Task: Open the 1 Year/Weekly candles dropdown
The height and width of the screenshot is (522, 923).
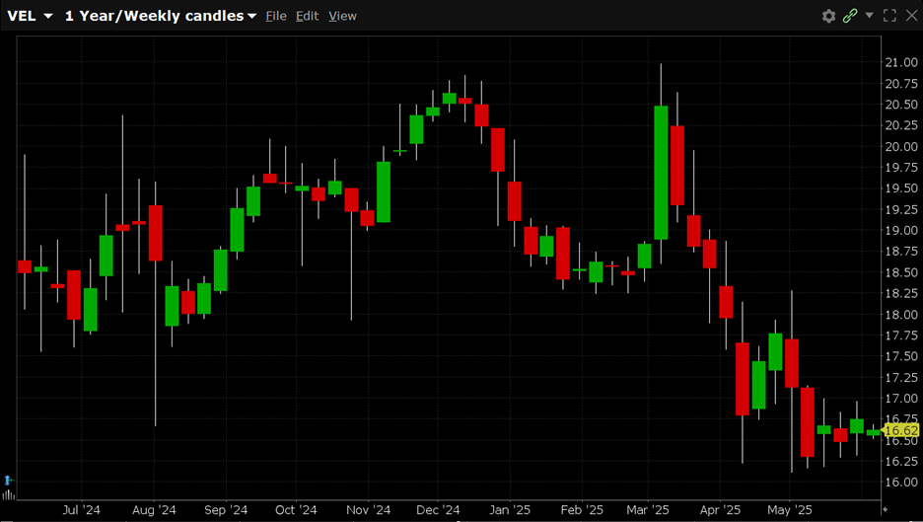Action: [160, 16]
